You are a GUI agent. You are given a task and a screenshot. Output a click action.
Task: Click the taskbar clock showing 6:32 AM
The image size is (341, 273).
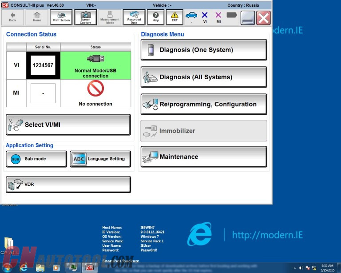[x=327, y=268]
